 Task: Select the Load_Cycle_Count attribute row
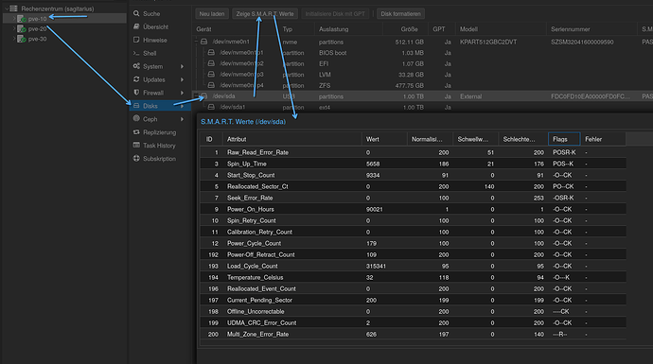tap(413, 266)
